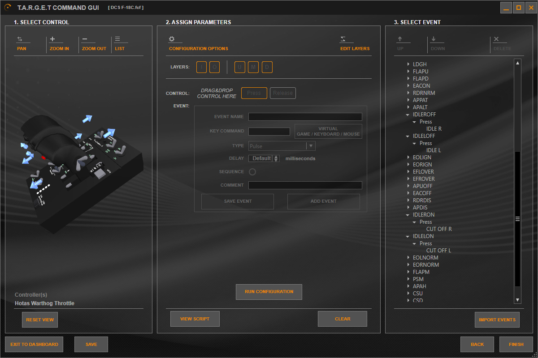This screenshot has width=538, height=358.
Task: Click Save Event button
Action: click(238, 201)
